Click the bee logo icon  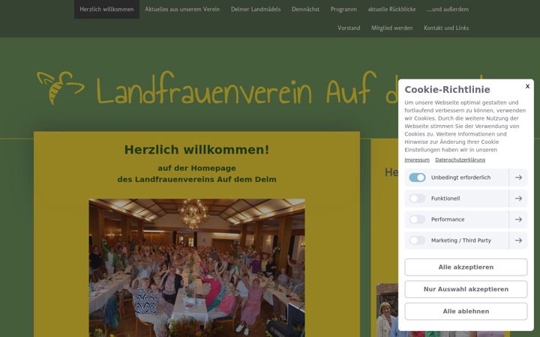tap(61, 88)
